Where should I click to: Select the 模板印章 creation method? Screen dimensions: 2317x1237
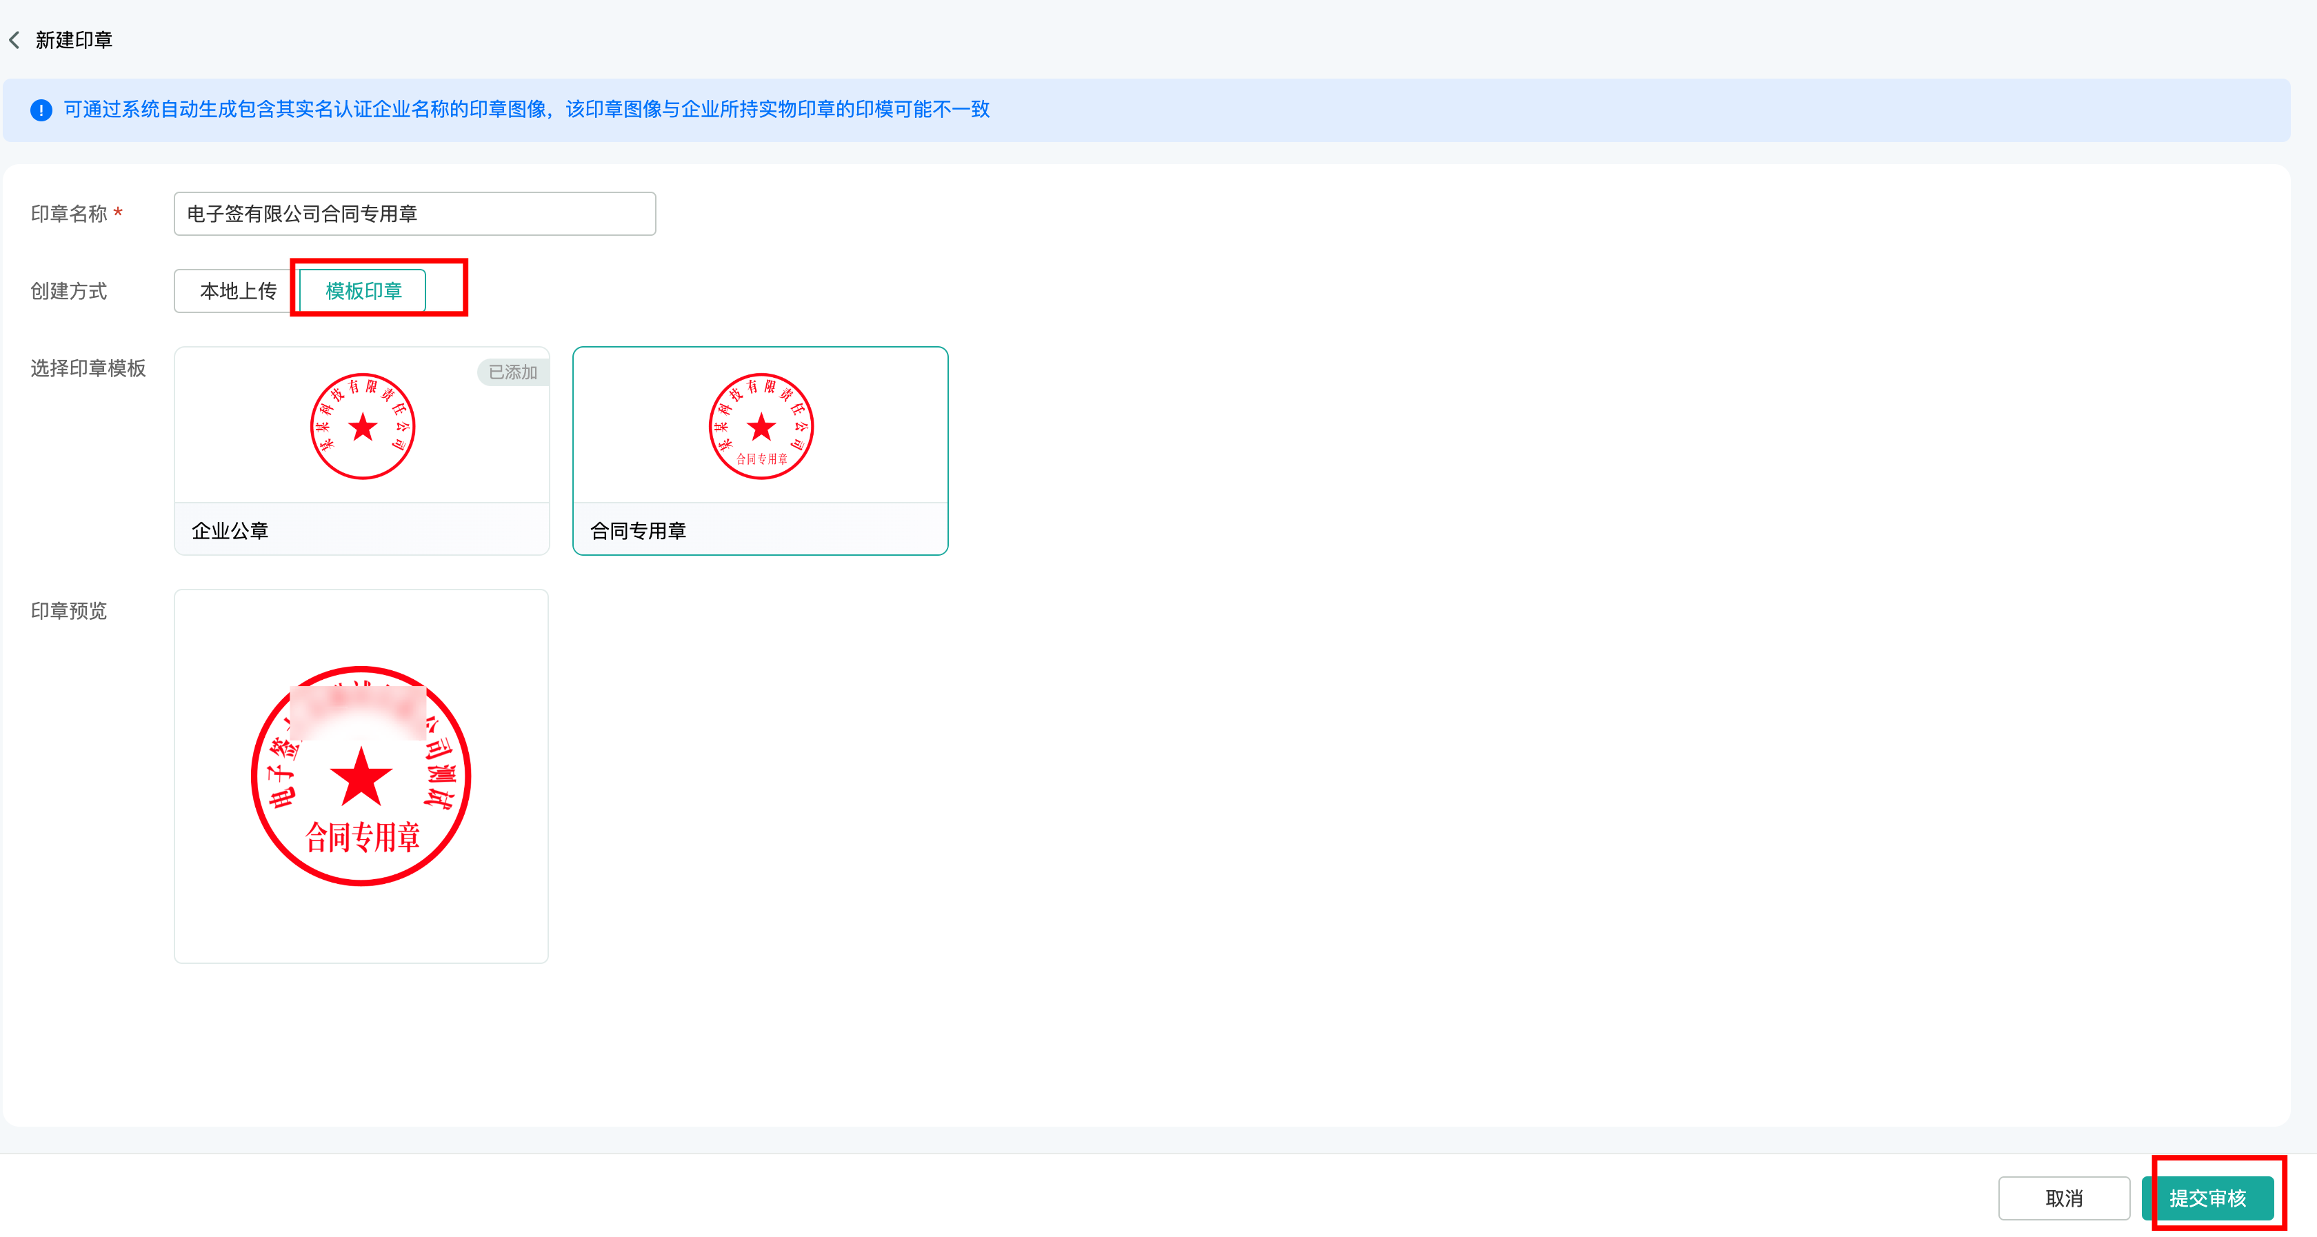point(363,290)
